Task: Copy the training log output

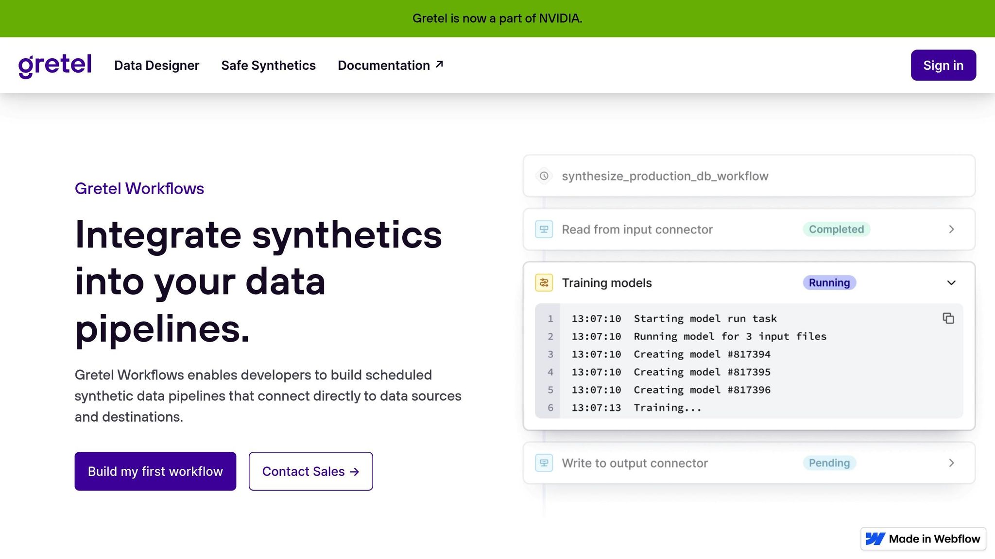Action: 948,318
